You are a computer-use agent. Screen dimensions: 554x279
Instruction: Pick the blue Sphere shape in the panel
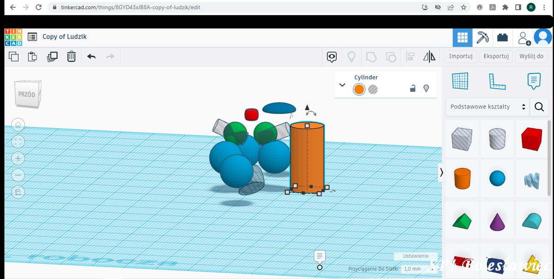pyautogui.click(x=497, y=178)
